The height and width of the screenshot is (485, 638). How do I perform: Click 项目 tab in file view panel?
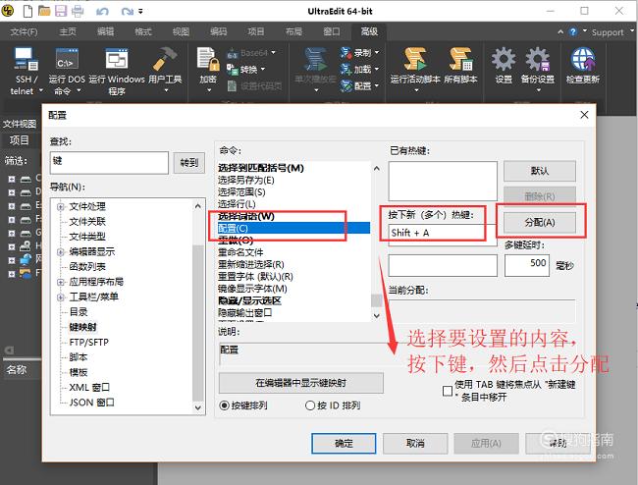click(19, 140)
